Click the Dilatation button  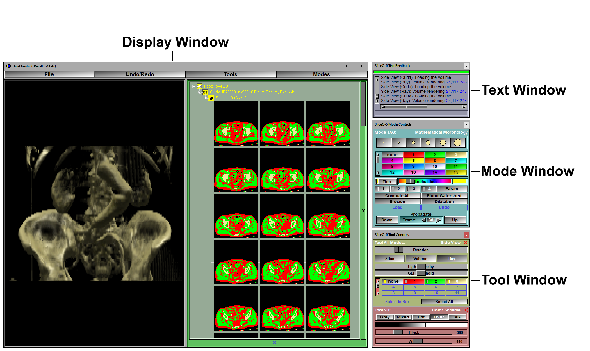[444, 202]
